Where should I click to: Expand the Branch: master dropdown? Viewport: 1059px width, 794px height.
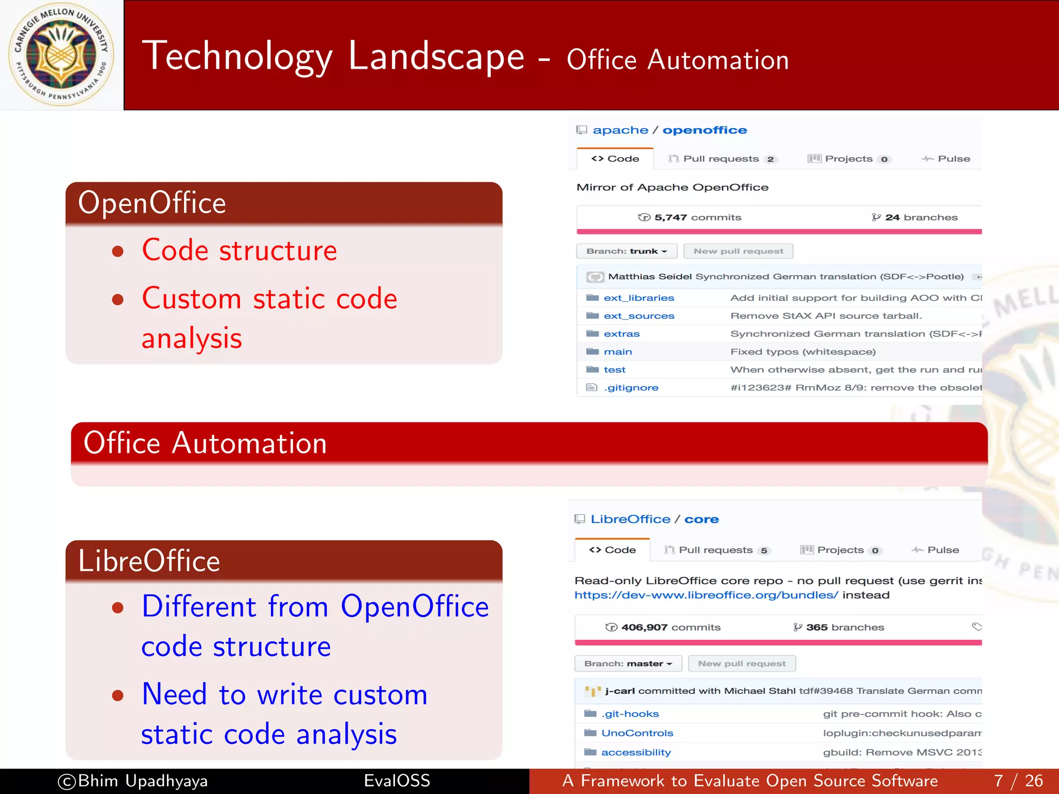point(628,664)
